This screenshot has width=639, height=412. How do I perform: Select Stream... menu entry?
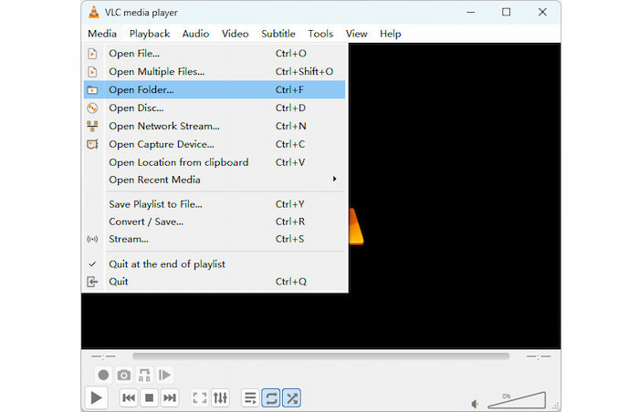coord(215,239)
